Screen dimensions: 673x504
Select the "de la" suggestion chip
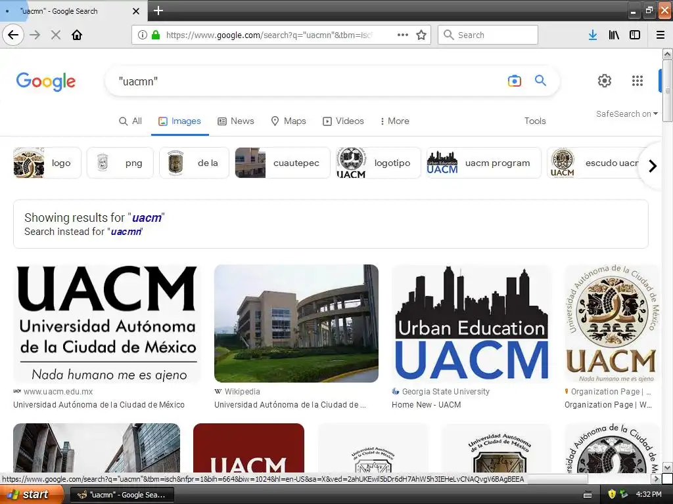coord(194,163)
